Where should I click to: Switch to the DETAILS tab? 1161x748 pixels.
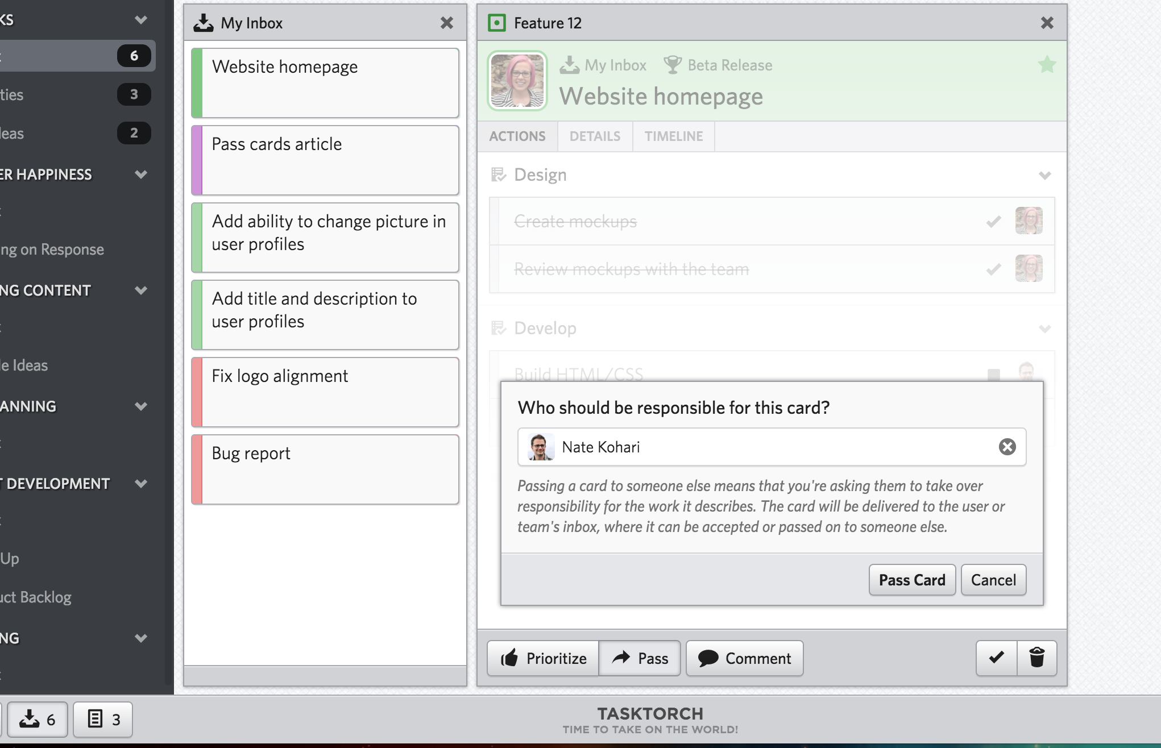pyautogui.click(x=595, y=136)
